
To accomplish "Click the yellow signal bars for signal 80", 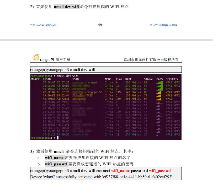I will click(x=159, y=92).
